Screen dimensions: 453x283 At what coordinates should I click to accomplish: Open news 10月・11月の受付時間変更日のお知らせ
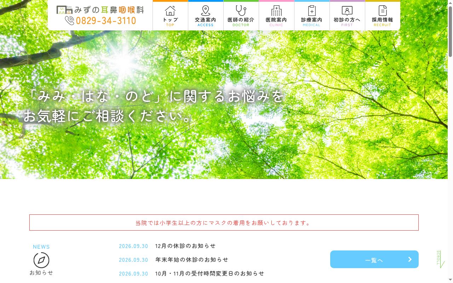point(210,273)
